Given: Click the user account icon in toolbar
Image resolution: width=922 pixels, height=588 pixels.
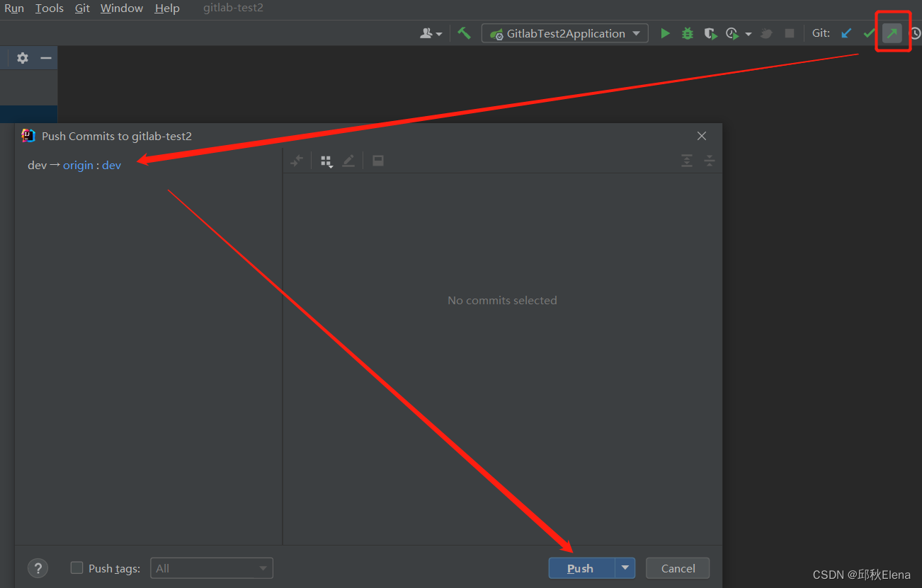Looking at the screenshot, I should (x=426, y=33).
